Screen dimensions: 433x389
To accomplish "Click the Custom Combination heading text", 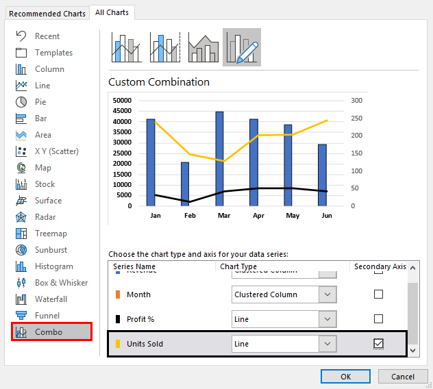I will (x=159, y=82).
